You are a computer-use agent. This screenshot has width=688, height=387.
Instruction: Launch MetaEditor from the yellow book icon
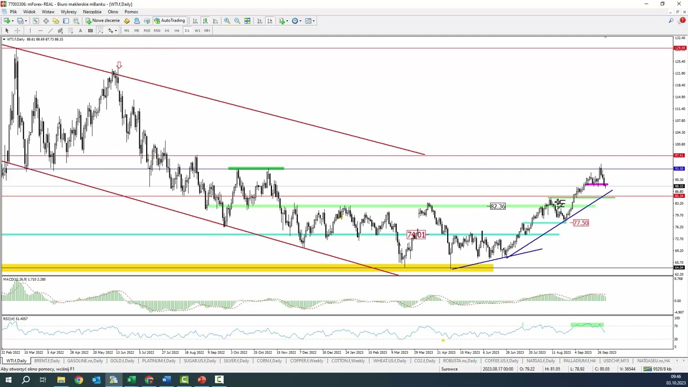(x=127, y=21)
